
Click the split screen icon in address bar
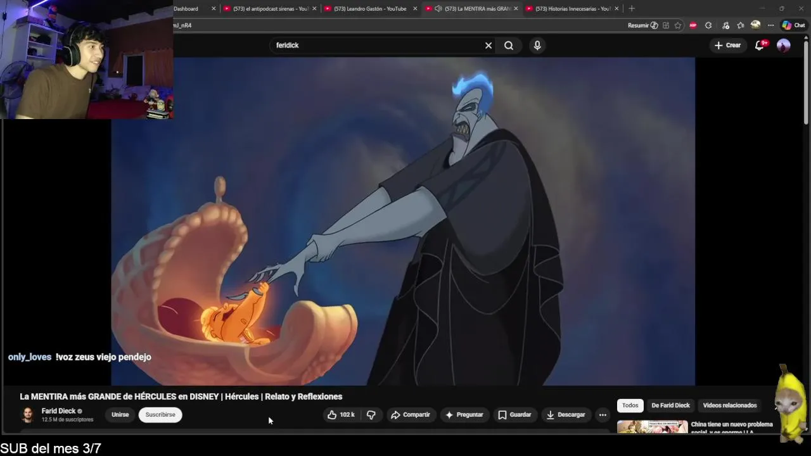point(666,25)
